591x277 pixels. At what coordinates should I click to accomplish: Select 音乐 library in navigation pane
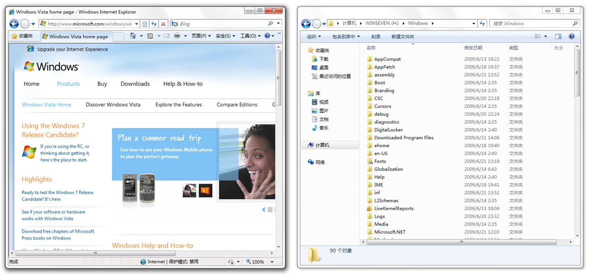coord(320,128)
